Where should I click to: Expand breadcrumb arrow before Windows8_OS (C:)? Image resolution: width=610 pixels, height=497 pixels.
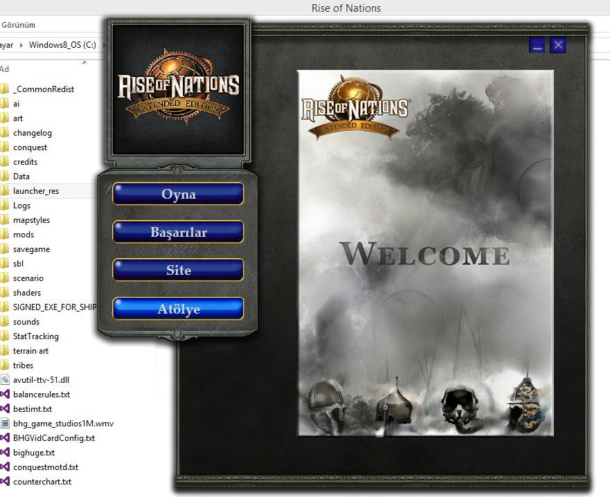point(21,45)
